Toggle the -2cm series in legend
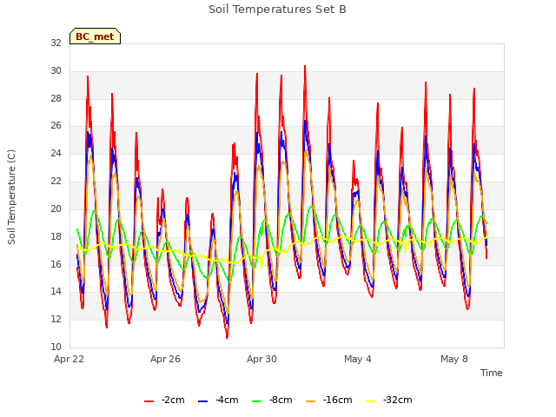Image resolution: width=556 pixels, height=417 pixels. [164, 400]
